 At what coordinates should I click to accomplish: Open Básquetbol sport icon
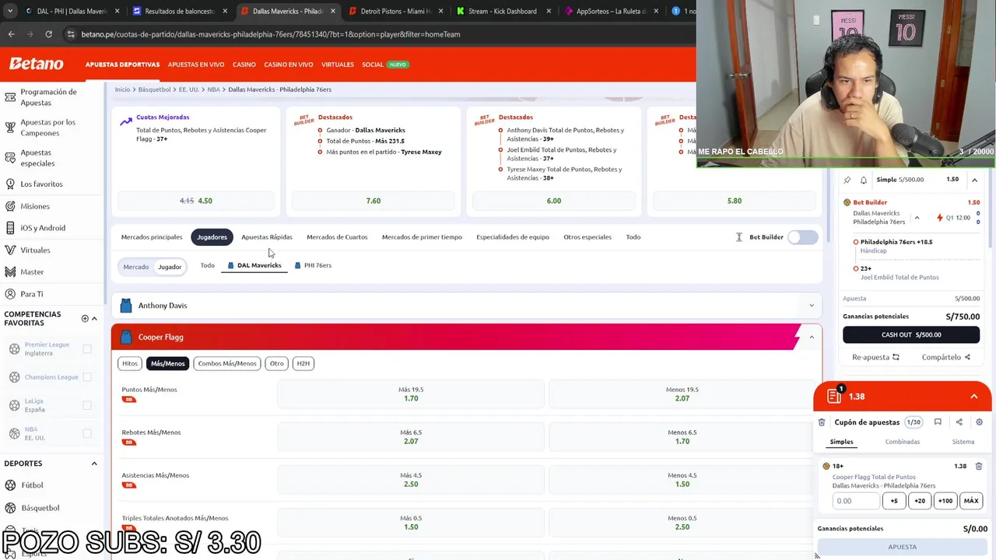click(x=10, y=508)
